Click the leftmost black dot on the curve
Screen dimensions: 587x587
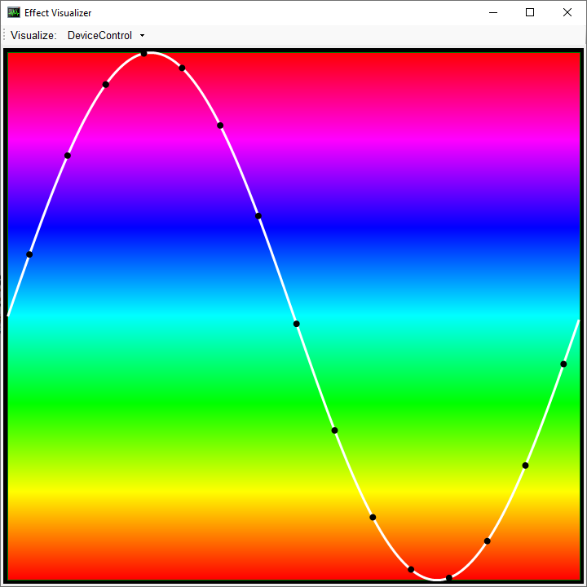(29, 254)
